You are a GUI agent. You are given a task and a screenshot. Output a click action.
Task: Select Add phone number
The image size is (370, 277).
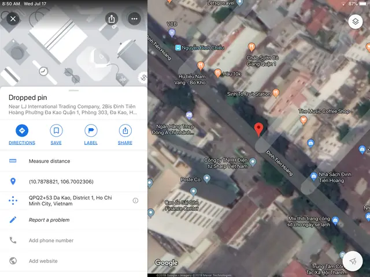click(73, 241)
